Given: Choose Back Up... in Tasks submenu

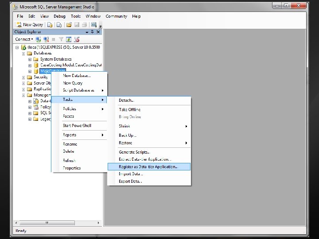Looking at the screenshot, I should (x=149, y=135).
